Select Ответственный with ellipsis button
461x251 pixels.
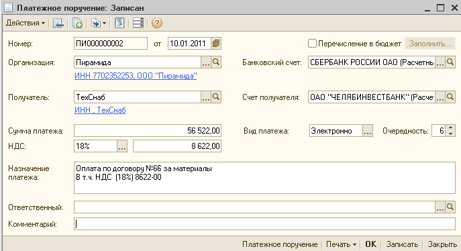440,207
